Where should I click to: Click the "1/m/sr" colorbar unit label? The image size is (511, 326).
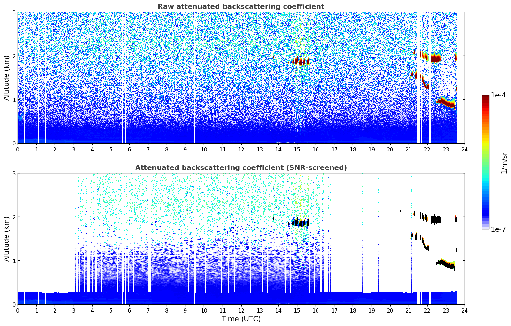(504, 162)
